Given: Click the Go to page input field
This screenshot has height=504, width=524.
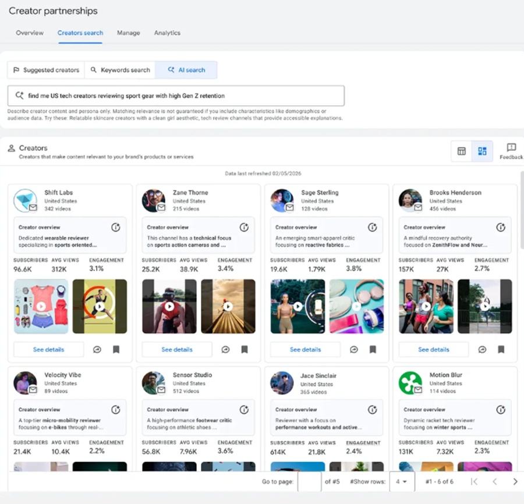Looking at the screenshot, I should [x=309, y=481].
